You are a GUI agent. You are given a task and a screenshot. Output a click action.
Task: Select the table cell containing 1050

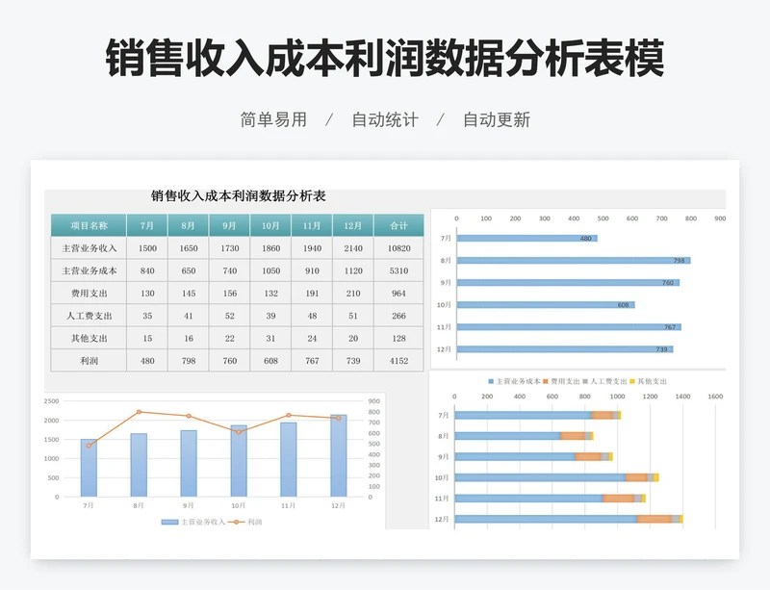pos(270,270)
